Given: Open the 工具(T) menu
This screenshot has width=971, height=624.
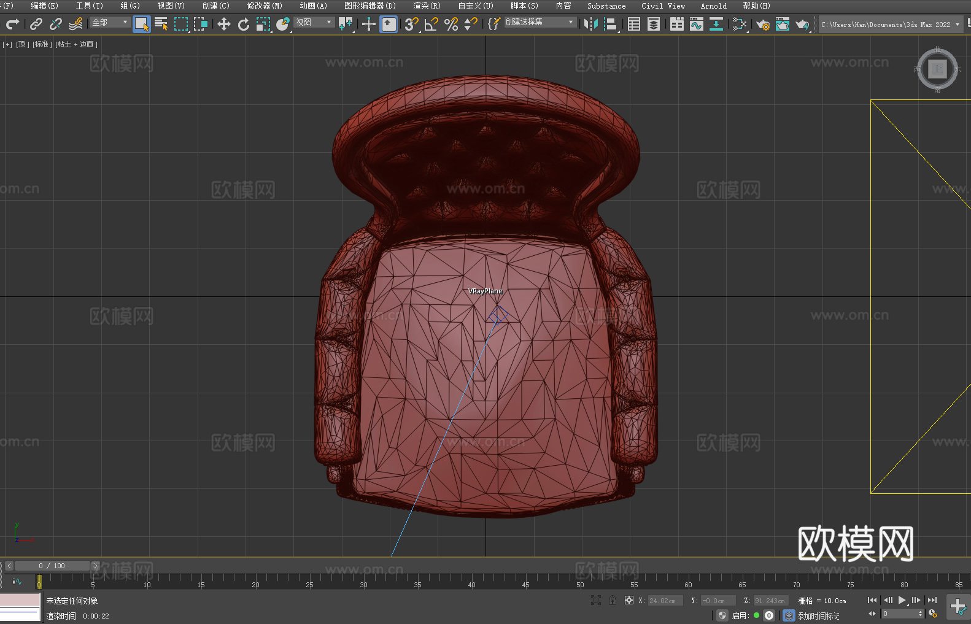Looking at the screenshot, I should (89, 6).
